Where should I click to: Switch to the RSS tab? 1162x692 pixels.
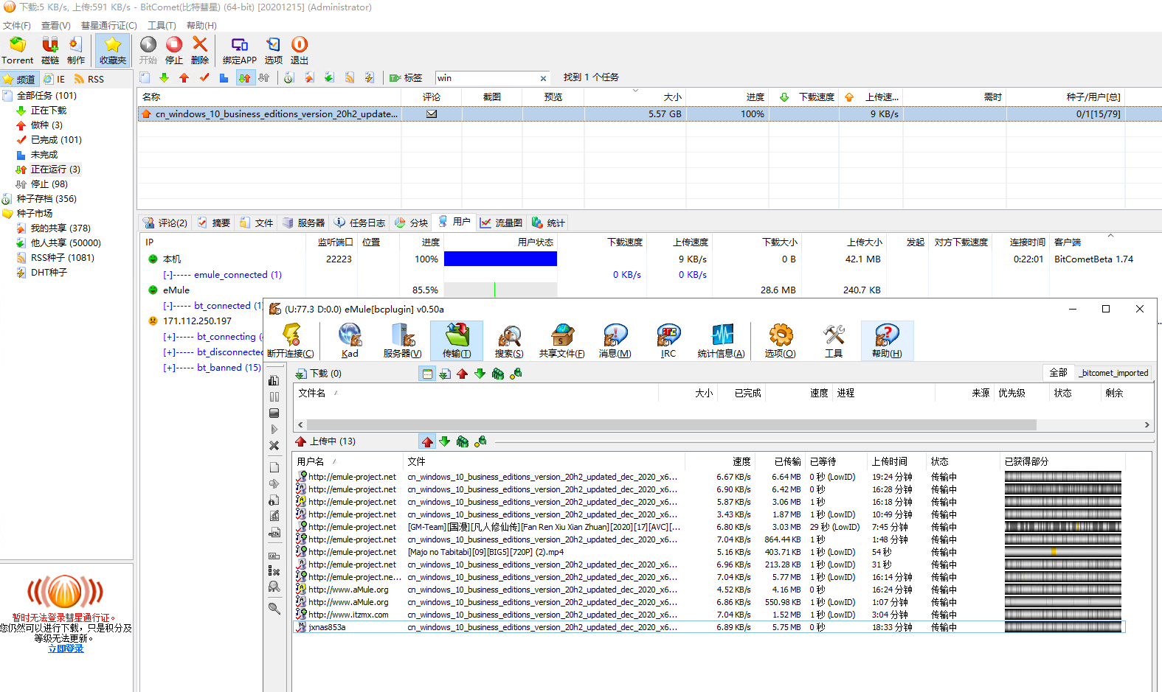click(x=89, y=79)
